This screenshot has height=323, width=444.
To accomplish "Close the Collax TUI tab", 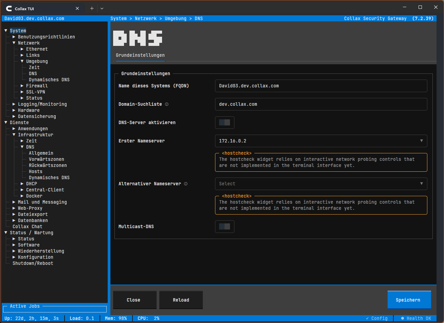I will 78,8.
